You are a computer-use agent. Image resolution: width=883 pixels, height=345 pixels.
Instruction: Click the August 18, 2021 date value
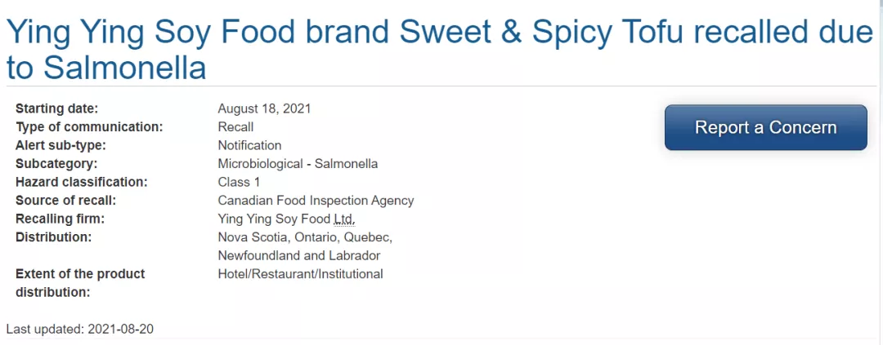click(x=264, y=108)
